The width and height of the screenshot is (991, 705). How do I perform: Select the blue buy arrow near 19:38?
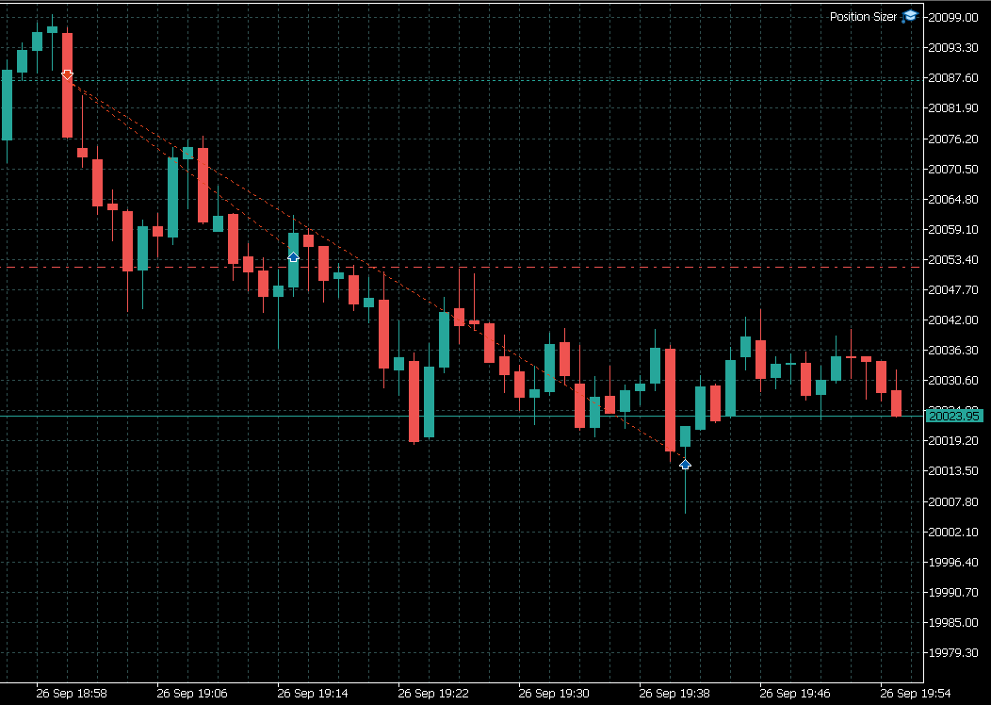(x=685, y=464)
